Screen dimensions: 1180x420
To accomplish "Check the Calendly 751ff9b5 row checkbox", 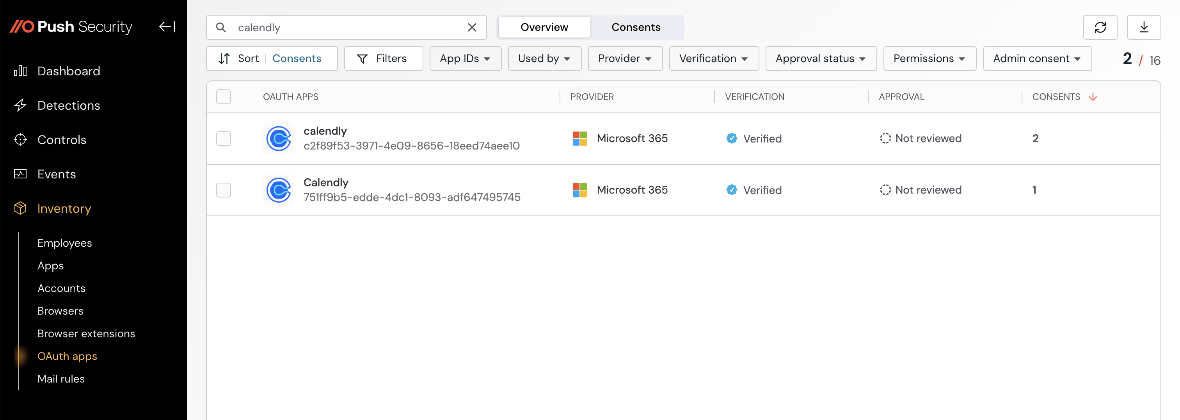I will 224,190.
